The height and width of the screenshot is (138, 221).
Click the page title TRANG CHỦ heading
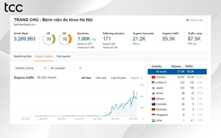53,20
